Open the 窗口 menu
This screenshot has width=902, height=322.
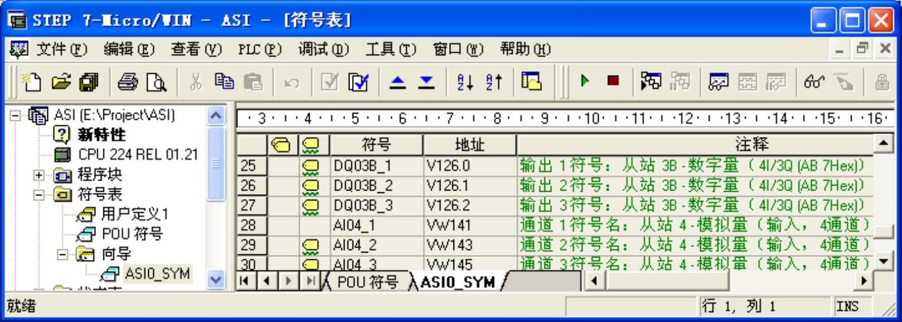click(x=458, y=49)
